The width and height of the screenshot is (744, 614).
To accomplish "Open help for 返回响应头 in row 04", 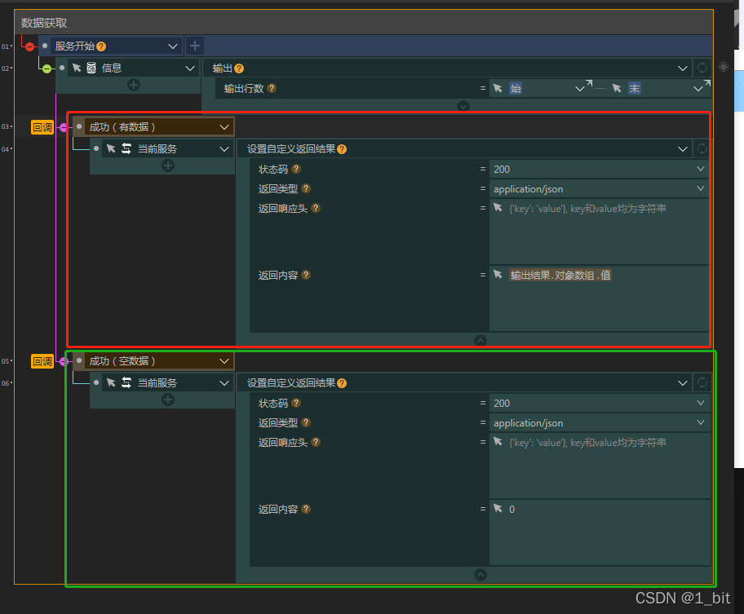I will coord(316,208).
